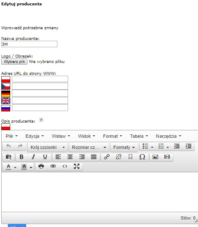Open the Wstaw menu

(x=61, y=136)
